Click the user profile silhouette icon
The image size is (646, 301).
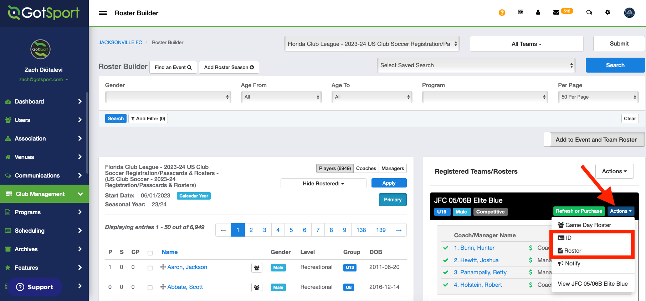tap(538, 12)
